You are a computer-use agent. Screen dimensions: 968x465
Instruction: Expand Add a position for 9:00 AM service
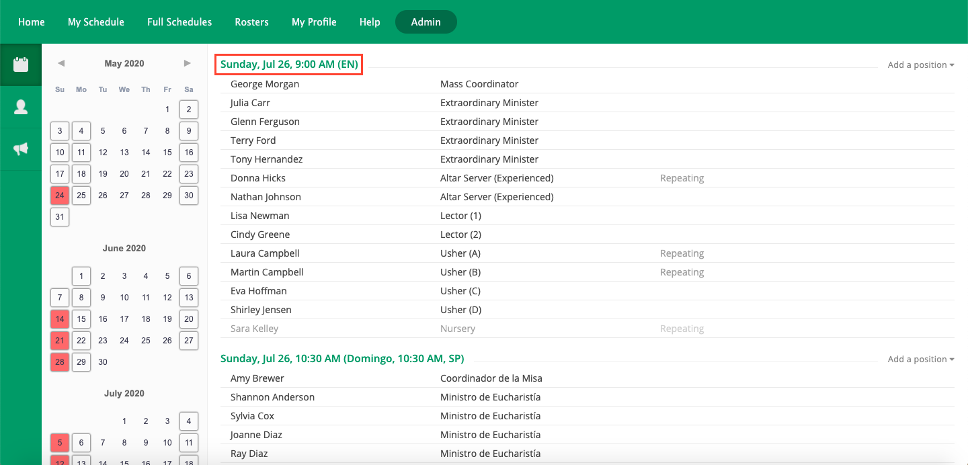pos(921,65)
